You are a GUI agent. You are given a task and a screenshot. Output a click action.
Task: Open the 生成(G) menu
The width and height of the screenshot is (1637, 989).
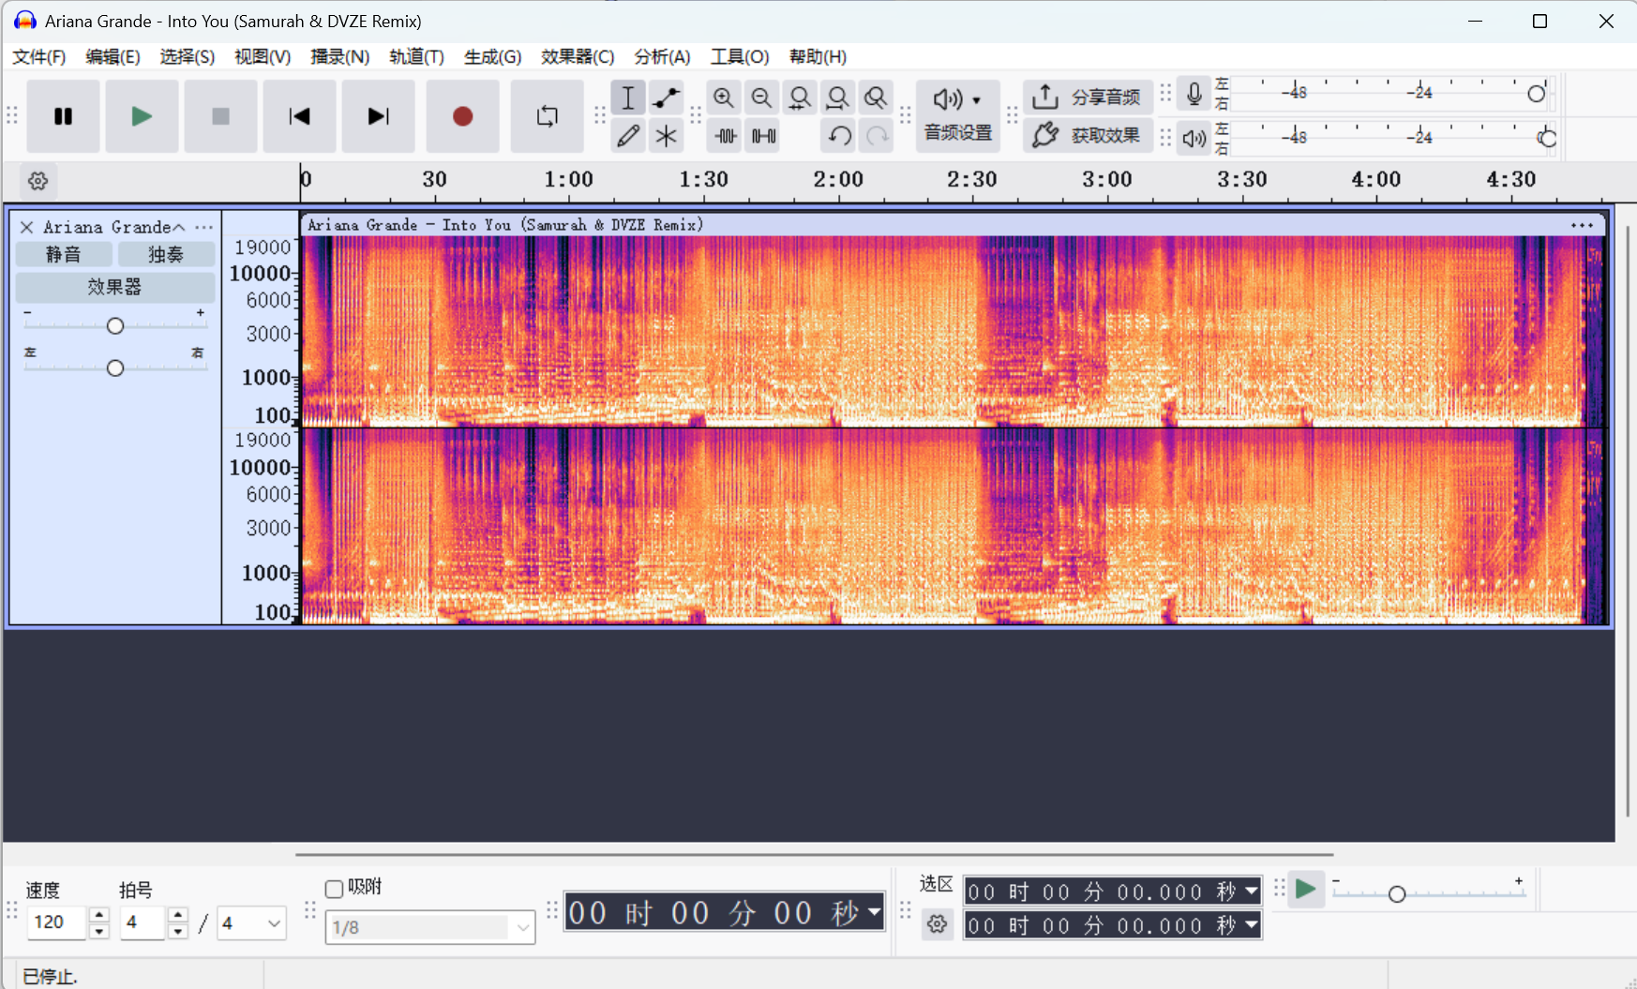pos(492,57)
